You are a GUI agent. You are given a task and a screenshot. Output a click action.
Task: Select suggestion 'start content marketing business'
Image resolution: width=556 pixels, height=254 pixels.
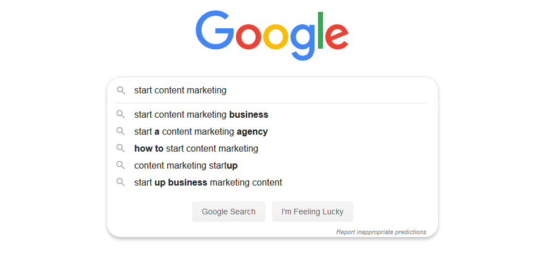[x=272, y=115]
